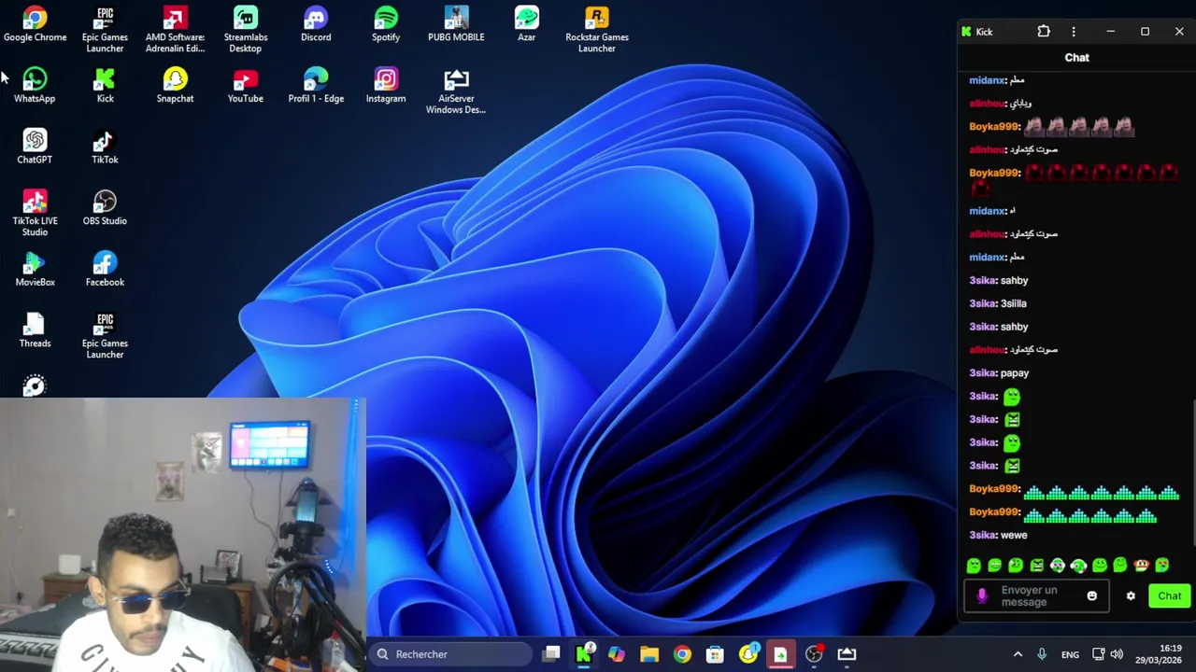Image resolution: width=1196 pixels, height=672 pixels.
Task: Open the Snapchat desktop shortcut
Action: (175, 86)
